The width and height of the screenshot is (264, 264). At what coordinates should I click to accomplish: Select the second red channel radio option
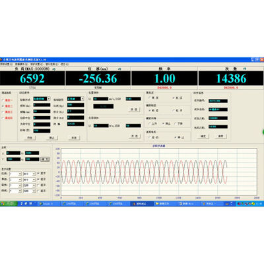tap(3, 106)
